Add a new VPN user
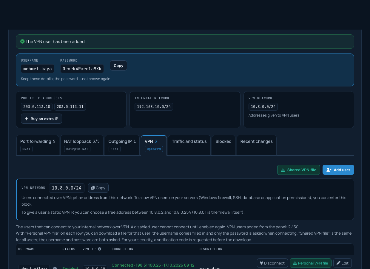 338,170
